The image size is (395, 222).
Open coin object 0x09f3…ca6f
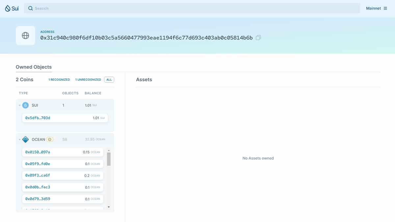63,175
